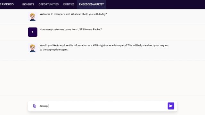Click the welcome message text

(73, 14)
